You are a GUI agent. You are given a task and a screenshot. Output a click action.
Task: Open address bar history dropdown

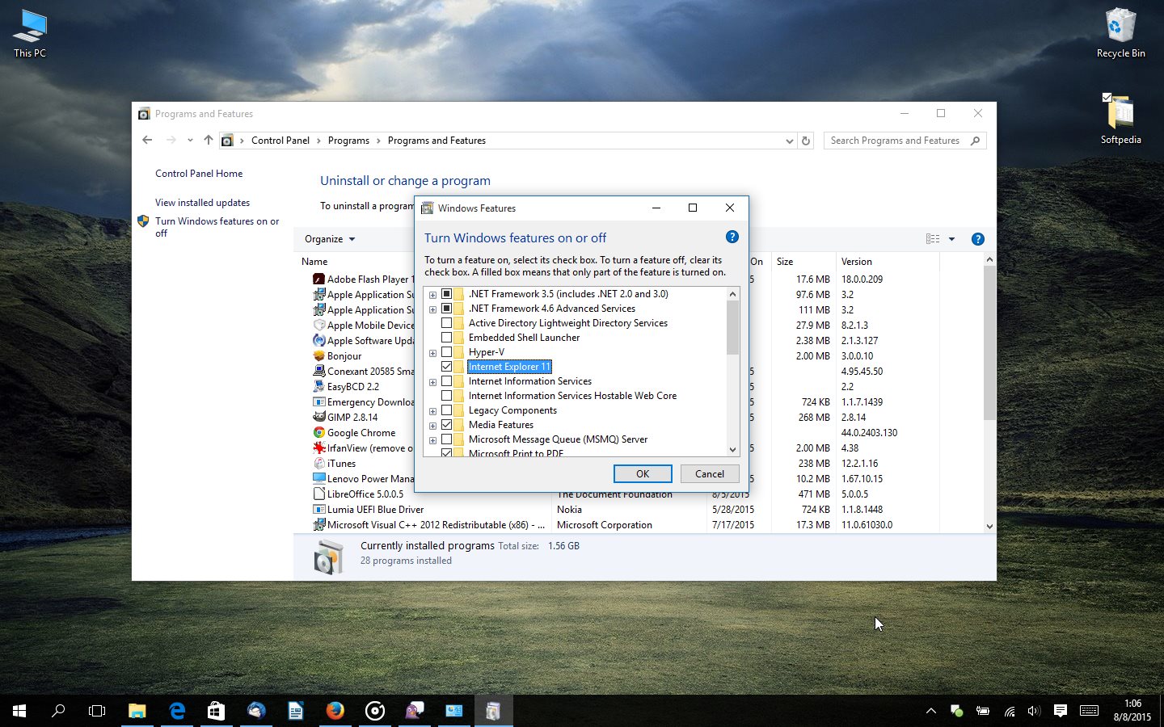tap(790, 141)
